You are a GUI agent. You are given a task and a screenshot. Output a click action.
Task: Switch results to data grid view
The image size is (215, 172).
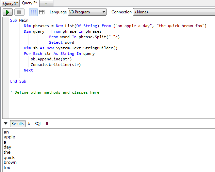pos(42,12)
